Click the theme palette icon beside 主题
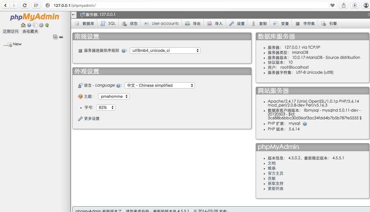Image resolution: width=370 pixels, height=212 pixels. coord(80,97)
